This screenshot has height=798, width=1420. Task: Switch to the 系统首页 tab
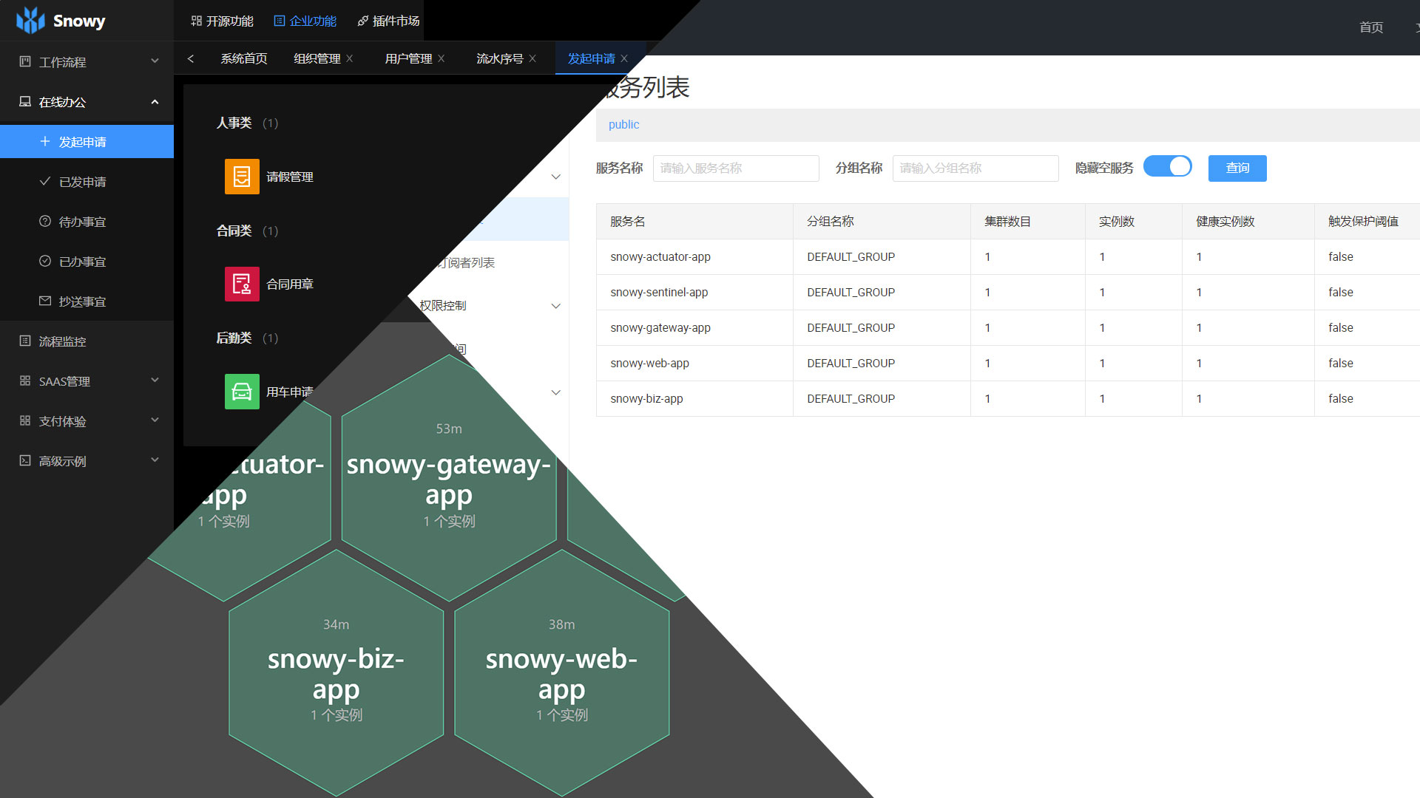coord(244,58)
